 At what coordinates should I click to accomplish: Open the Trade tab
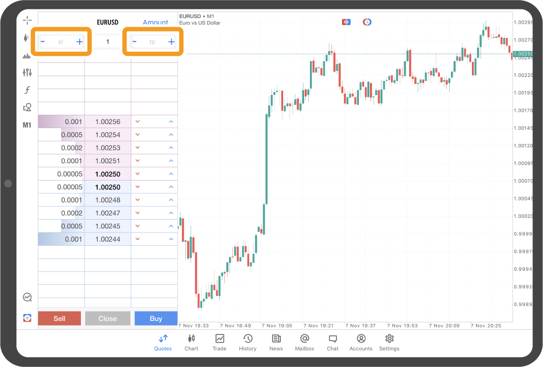[220, 343]
